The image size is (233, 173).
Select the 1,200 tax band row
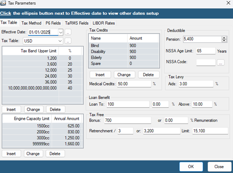point(42,58)
